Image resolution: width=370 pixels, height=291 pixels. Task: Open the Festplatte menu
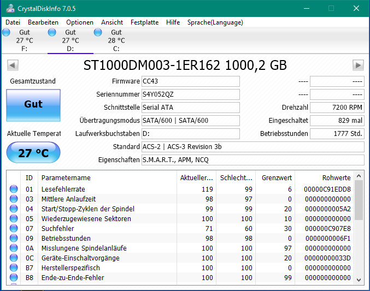(145, 22)
